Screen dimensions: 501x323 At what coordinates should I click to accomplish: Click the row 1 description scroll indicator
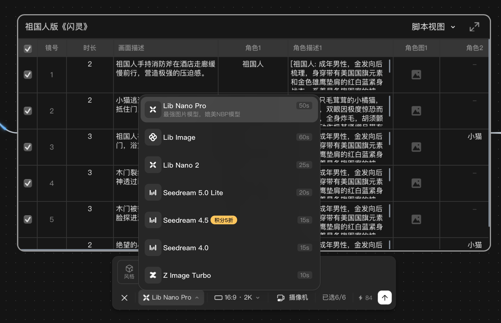pos(389,66)
